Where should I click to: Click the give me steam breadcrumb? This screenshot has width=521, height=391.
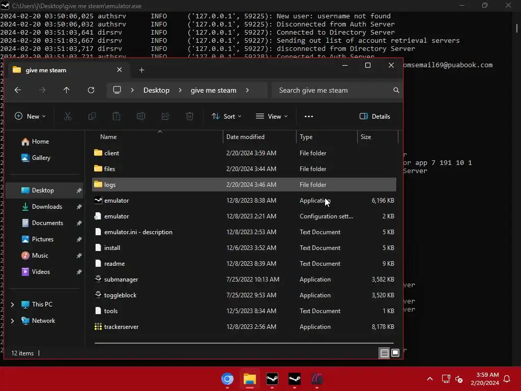(213, 90)
